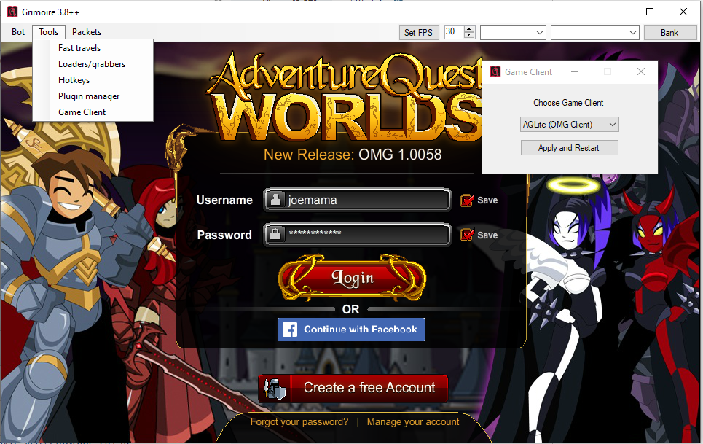The image size is (703, 444).
Task: Open the Bot menu
Action: [18, 32]
